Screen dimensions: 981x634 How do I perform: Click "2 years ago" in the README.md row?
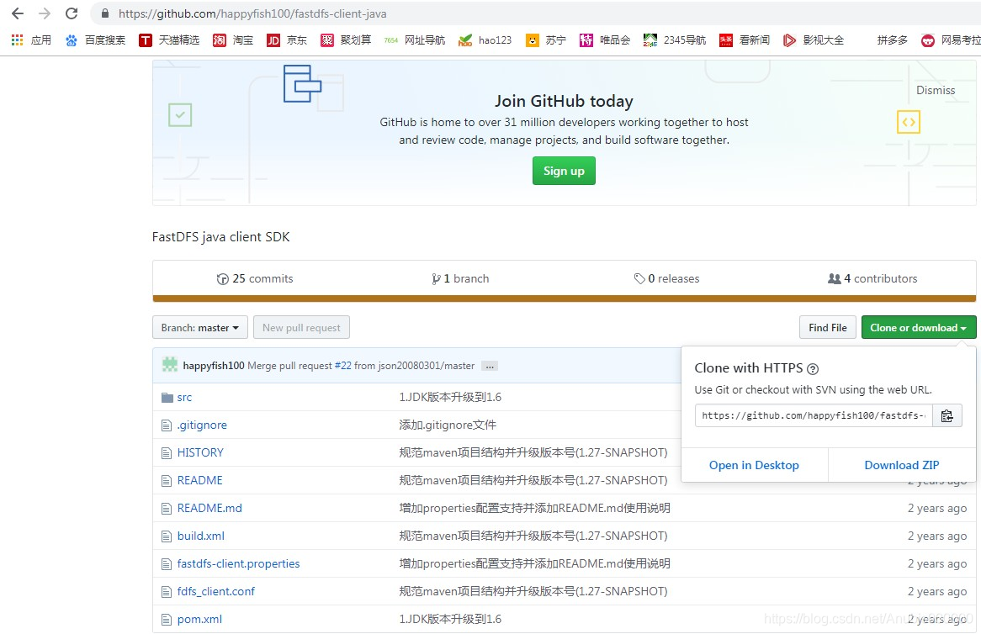937,509
